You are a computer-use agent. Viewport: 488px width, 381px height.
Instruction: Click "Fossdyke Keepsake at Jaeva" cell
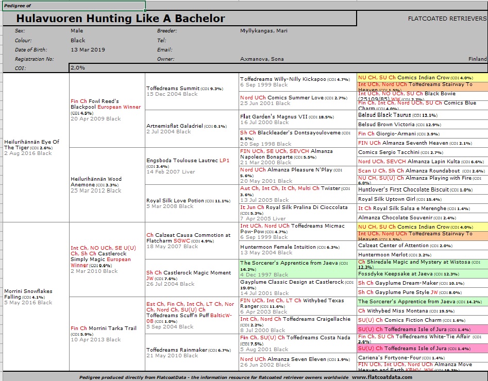tap(423, 273)
